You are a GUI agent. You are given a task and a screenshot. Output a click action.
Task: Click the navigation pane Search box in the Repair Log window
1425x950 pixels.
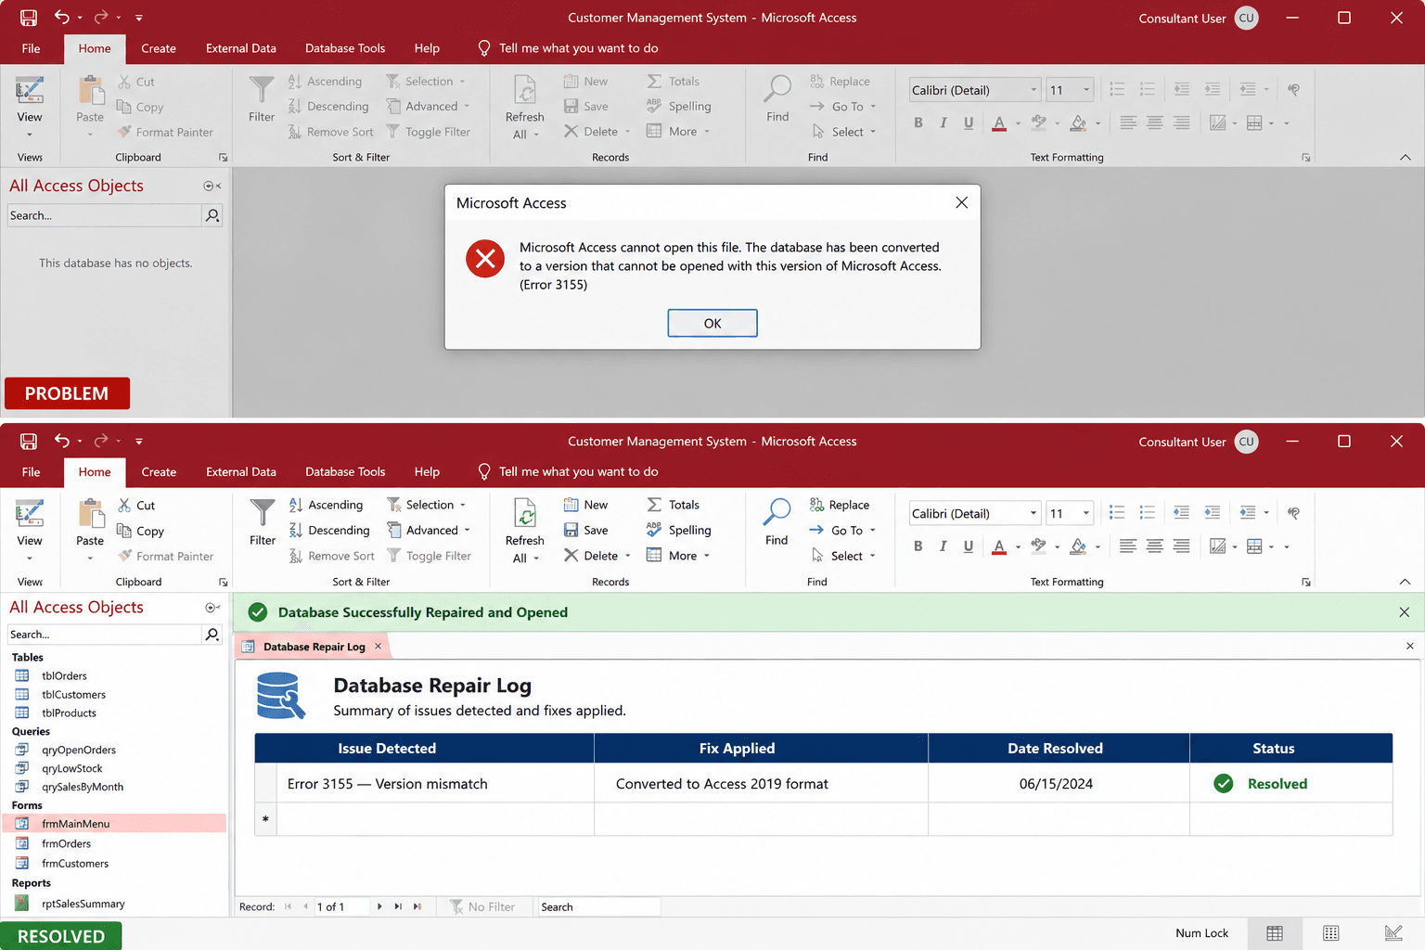click(x=105, y=635)
